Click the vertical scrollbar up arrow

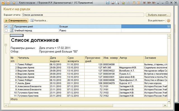click(x=169, y=36)
